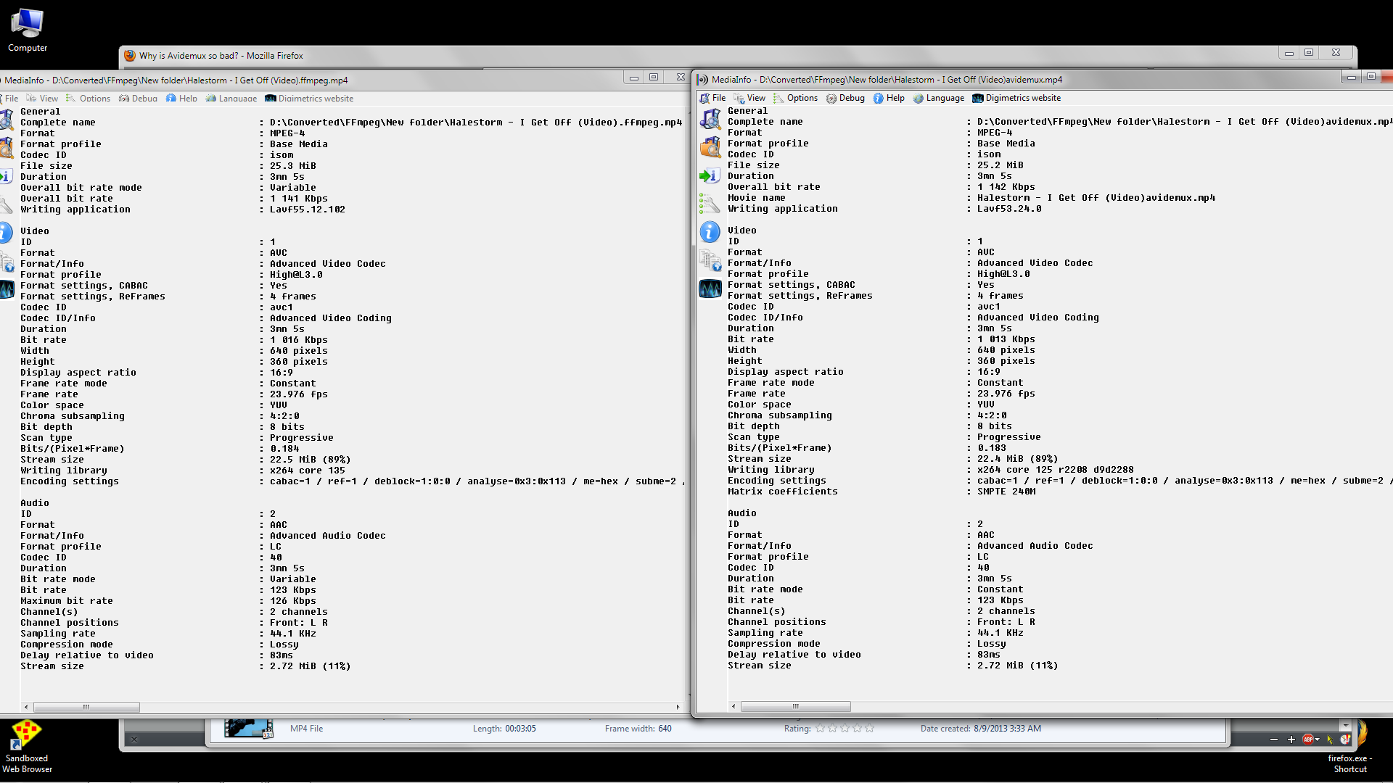
Task: Open Language menu in ffmpeg MediaInfo window
Action: (x=231, y=99)
